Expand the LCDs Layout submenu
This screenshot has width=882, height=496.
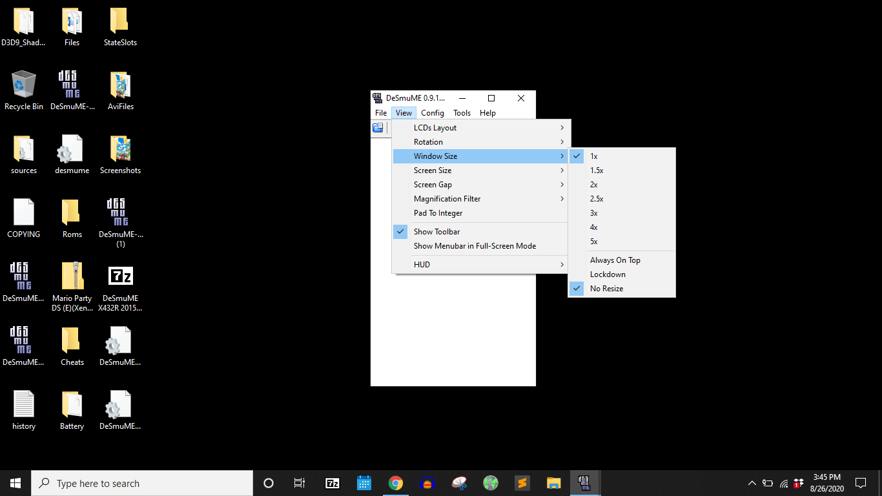pyautogui.click(x=480, y=128)
